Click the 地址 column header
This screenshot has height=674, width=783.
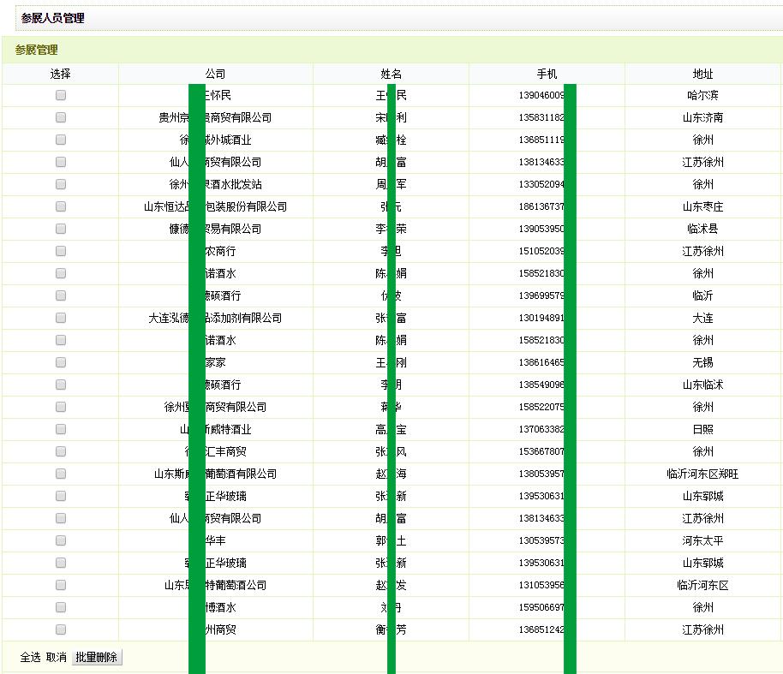pos(702,75)
